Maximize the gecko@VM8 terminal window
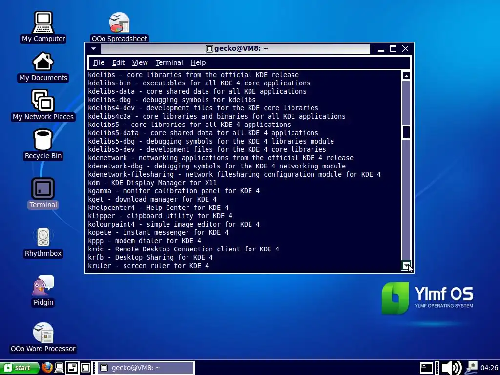This screenshot has width=500, height=375. 393,49
